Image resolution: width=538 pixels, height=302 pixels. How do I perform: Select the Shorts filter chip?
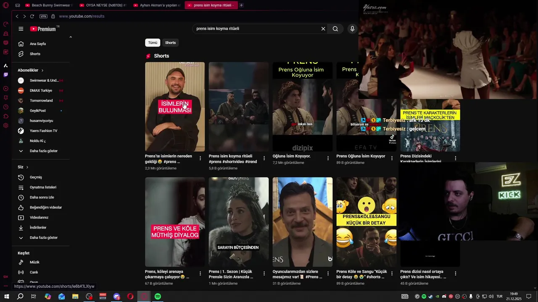point(170,43)
